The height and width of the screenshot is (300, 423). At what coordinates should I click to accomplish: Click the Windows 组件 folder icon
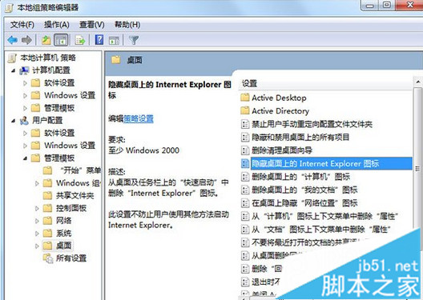47,183
